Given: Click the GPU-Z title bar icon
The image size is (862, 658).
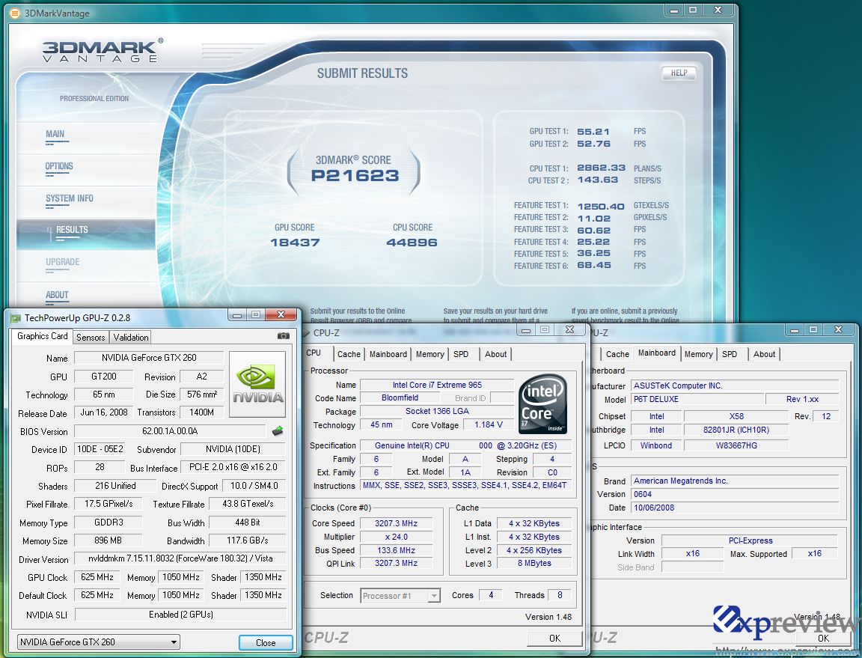Looking at the screenshot, I should tap(16, 318).
